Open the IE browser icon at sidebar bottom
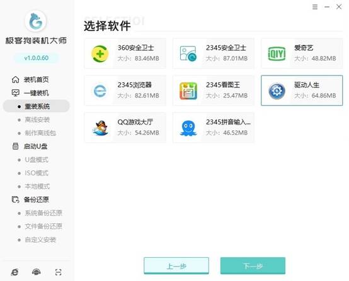This screenshot has height=281, width=349. [x=14, y=272]
